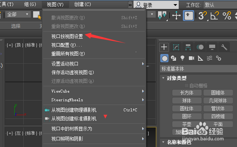Expand 视口照明和阴影 submenu
The height and width of the screenshot is (147, 237).
tap(94, 139)
